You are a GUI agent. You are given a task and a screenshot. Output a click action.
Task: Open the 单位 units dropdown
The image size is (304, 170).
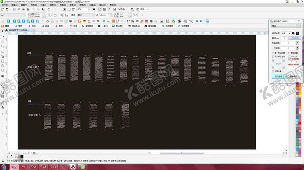[85, 15]
